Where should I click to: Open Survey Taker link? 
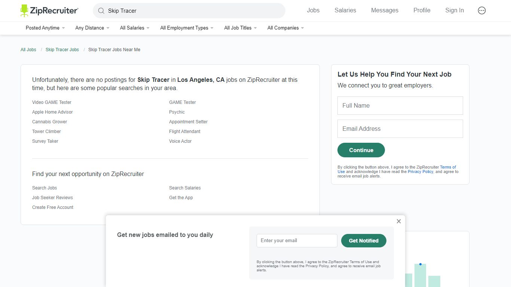pyautogui.click(x=45, y=141)
